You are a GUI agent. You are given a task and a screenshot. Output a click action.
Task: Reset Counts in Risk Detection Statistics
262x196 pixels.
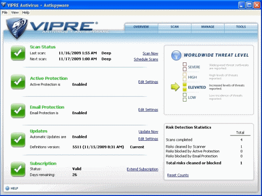point(178,175)
